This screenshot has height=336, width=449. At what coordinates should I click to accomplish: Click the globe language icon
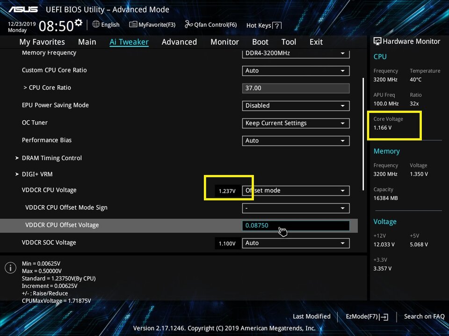click(x=96, y=24)
